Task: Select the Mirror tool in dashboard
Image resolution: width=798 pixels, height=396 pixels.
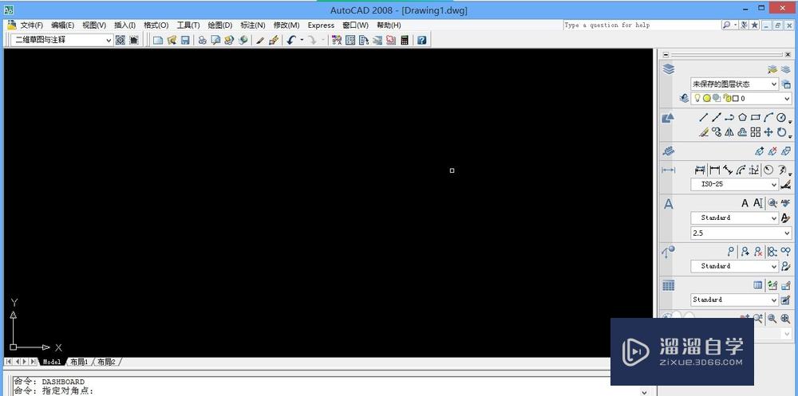Action: 729,132
